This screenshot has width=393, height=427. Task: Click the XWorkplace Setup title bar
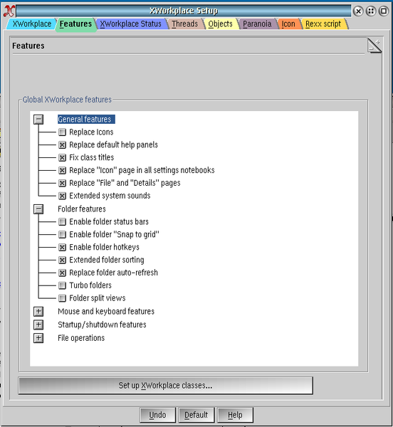click(x=183, y=11)
